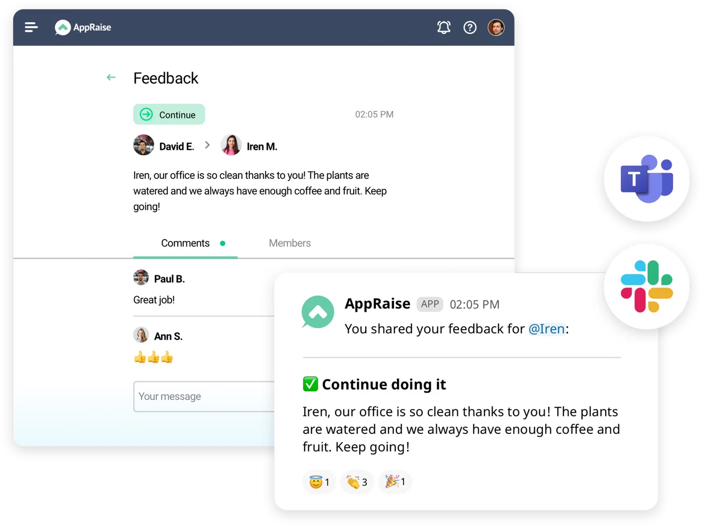The height and width of the screenshot is (527, 703).
Task: Click the AppRaise app avatar in message
Action: [318, 312]
